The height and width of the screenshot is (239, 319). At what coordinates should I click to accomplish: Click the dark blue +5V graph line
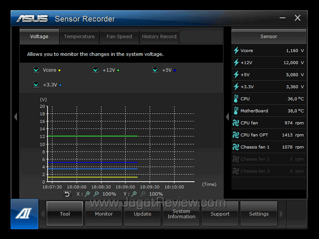[93, 163]
